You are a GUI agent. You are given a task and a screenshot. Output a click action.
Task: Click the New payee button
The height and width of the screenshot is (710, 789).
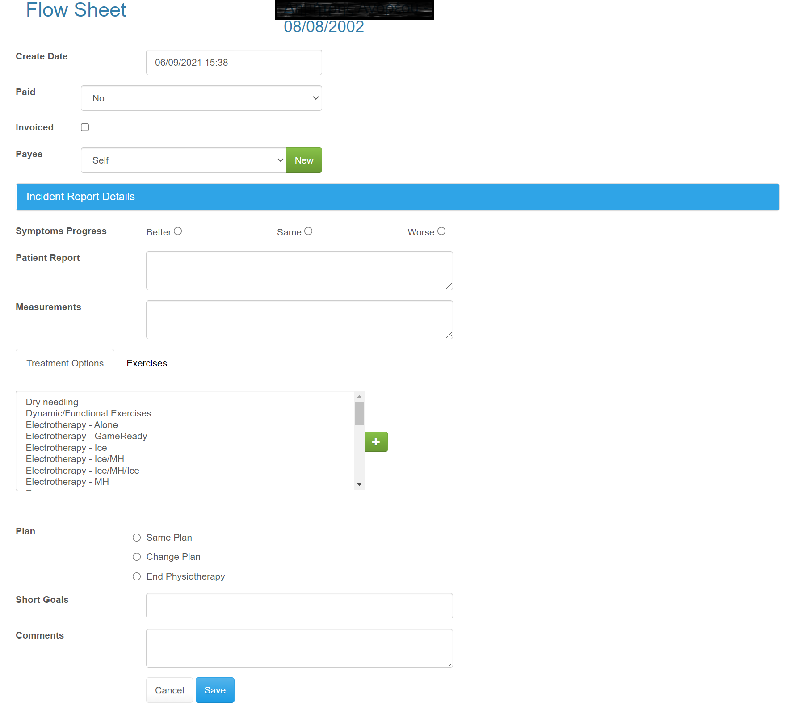304,160
